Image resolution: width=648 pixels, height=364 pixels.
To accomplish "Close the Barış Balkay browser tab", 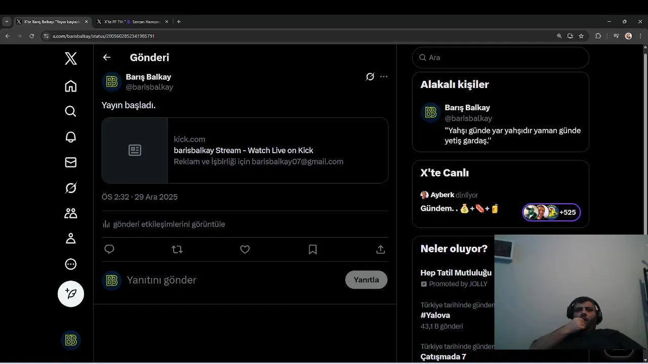I will pyautogui.click(x=87, y=22).
